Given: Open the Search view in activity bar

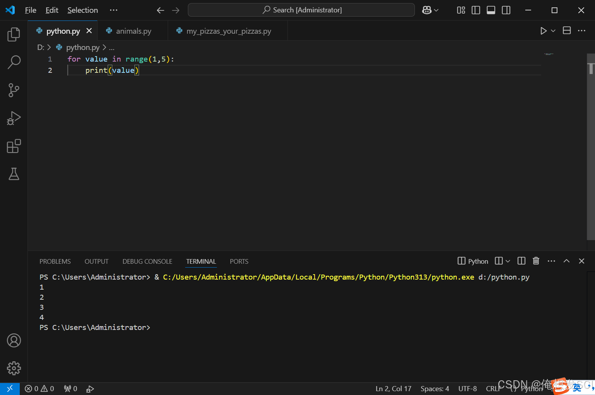Looking at the screenshot, I should pos(14,62).
